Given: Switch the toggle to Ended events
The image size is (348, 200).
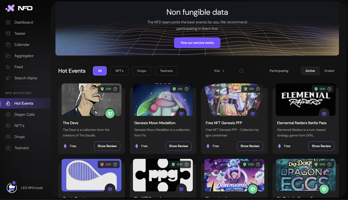Looking at the screenshot, I should pos(329,71).
